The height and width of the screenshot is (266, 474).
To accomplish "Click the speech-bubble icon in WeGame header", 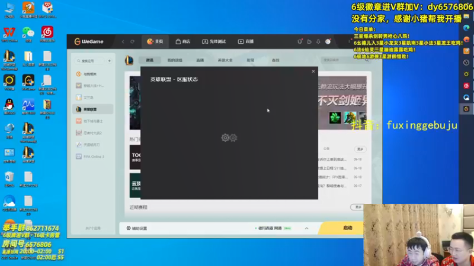I will pyautogui.click(x=309, y=41).
